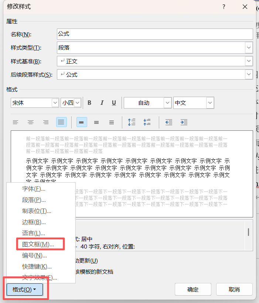Image resolution: width=259 pixels, height=303 pixels.
Task: Open font color dropdown showing 自动
Action: tap(167, 103)
